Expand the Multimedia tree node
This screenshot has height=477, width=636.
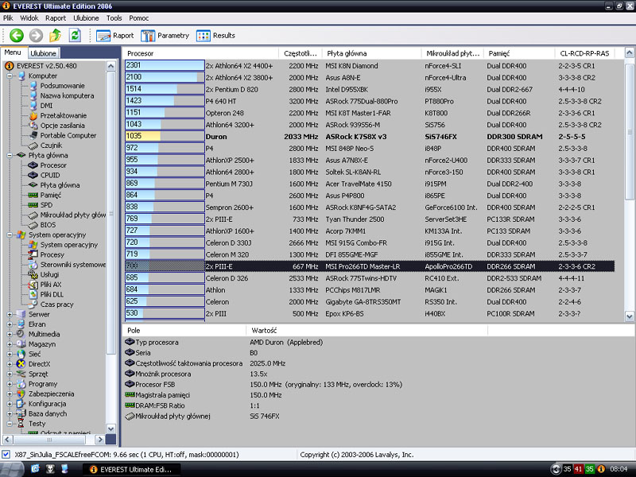[x=10, y=334]
